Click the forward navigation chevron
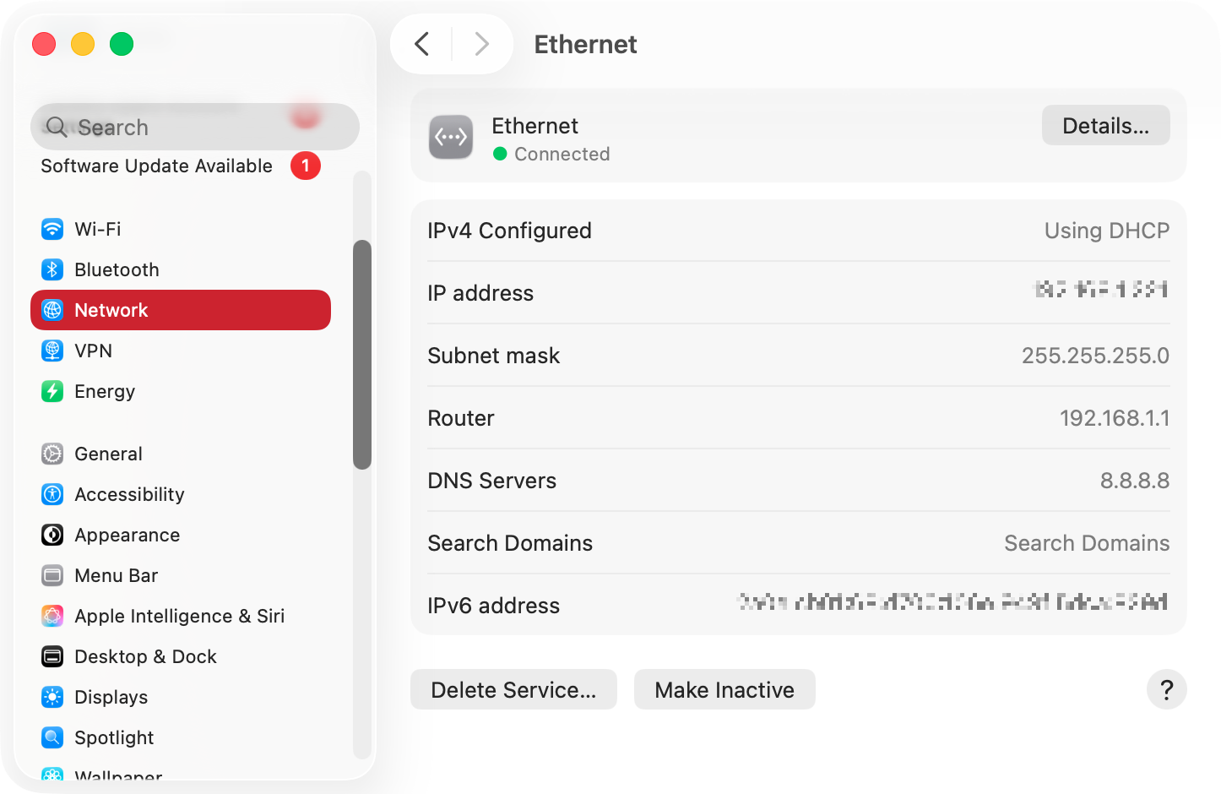The image size is (1221, 794). (481, 44)
